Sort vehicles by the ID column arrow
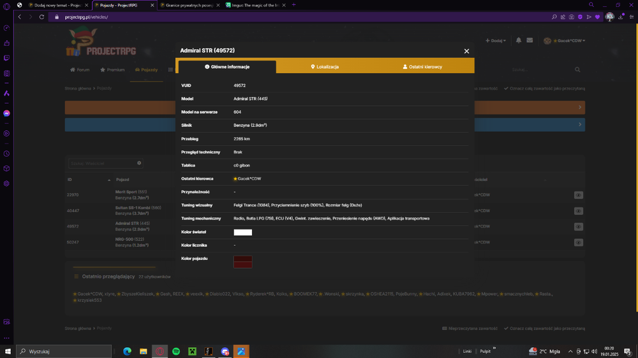This screenshot has width=638, height=358. (108, 180)
